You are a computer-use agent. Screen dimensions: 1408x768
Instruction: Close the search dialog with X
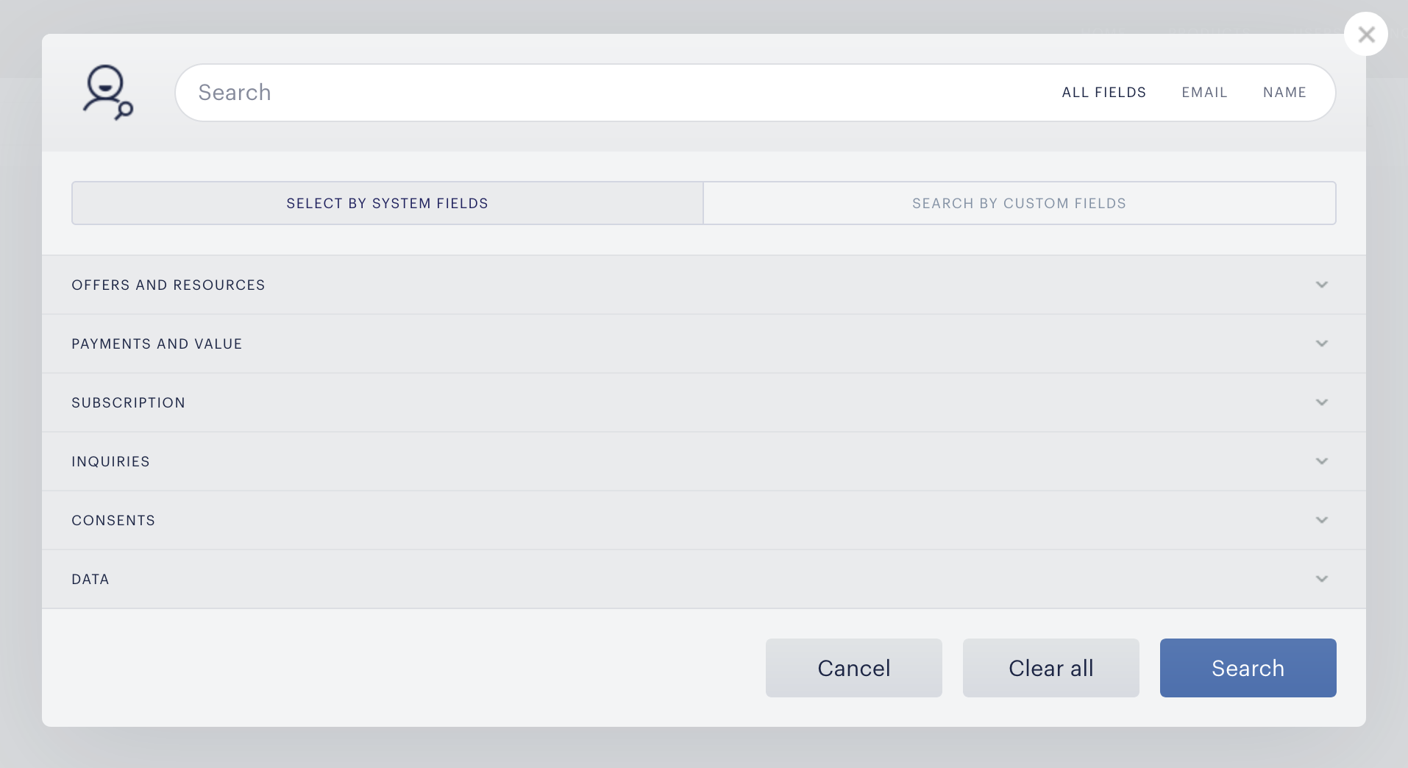tap(1366, 34)
